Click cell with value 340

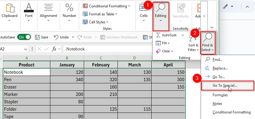click(x=67, y=80)
